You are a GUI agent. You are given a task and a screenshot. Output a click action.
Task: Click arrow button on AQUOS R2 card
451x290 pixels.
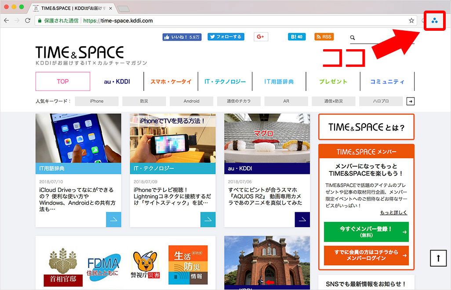click(x=302, y=220)
